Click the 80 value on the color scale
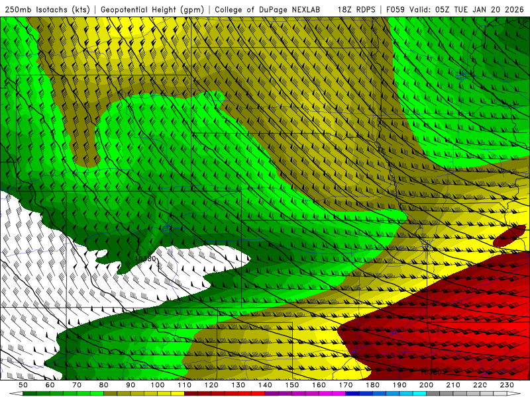Screen dimensions: 530x397 [104, 385]
